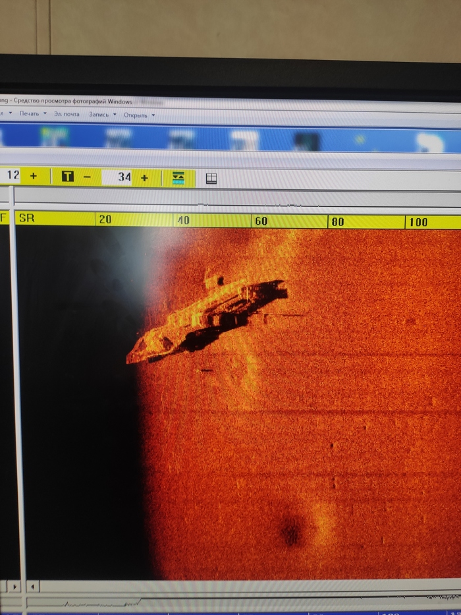
Task: Open the Запись dropdown menu
Action: 101,115
